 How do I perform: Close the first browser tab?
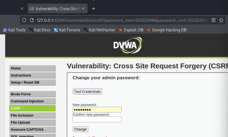click(x=22, y=9)
